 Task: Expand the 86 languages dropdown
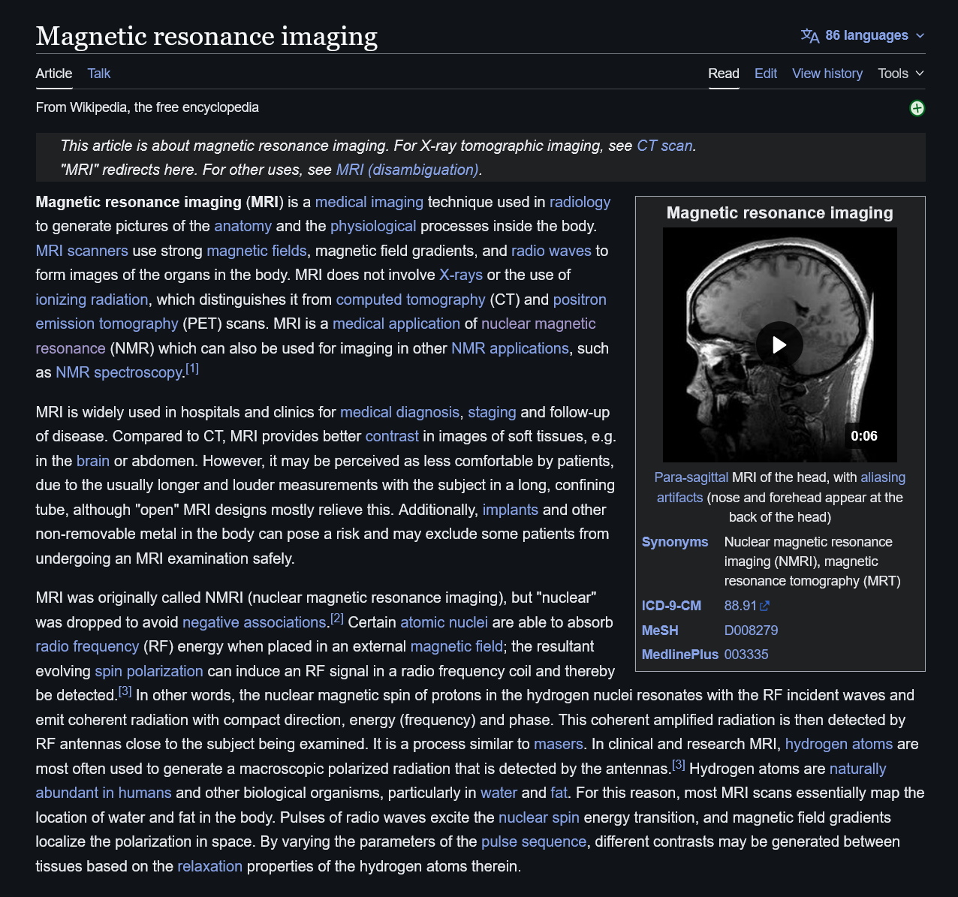[863, 36]
